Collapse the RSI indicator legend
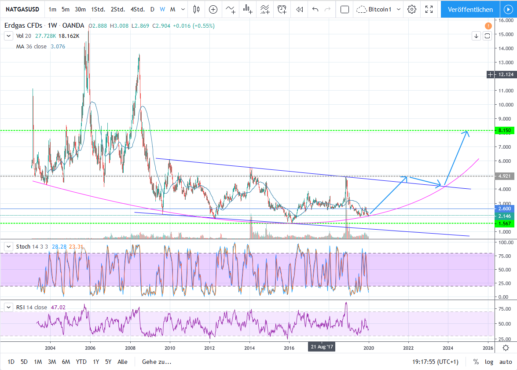517x370 pixels. (8, 308)
